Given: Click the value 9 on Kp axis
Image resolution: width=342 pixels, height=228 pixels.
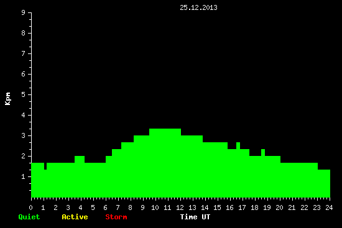Looking at the screenshot, I should [x=24, y=12].
